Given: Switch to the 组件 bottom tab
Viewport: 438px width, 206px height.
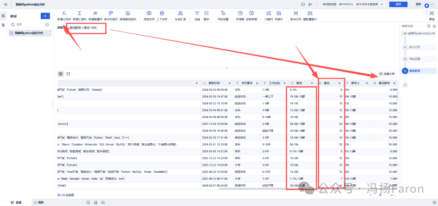Looking at the screenshot, I should [x=39, y=202].
